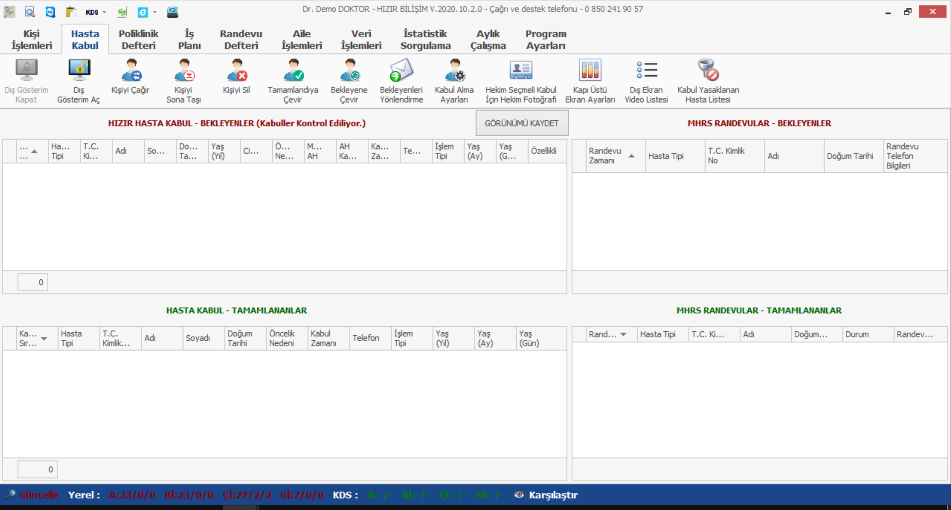Switch to Poliklinik Defteri tab
951x510 pixels.
[138, 40]
